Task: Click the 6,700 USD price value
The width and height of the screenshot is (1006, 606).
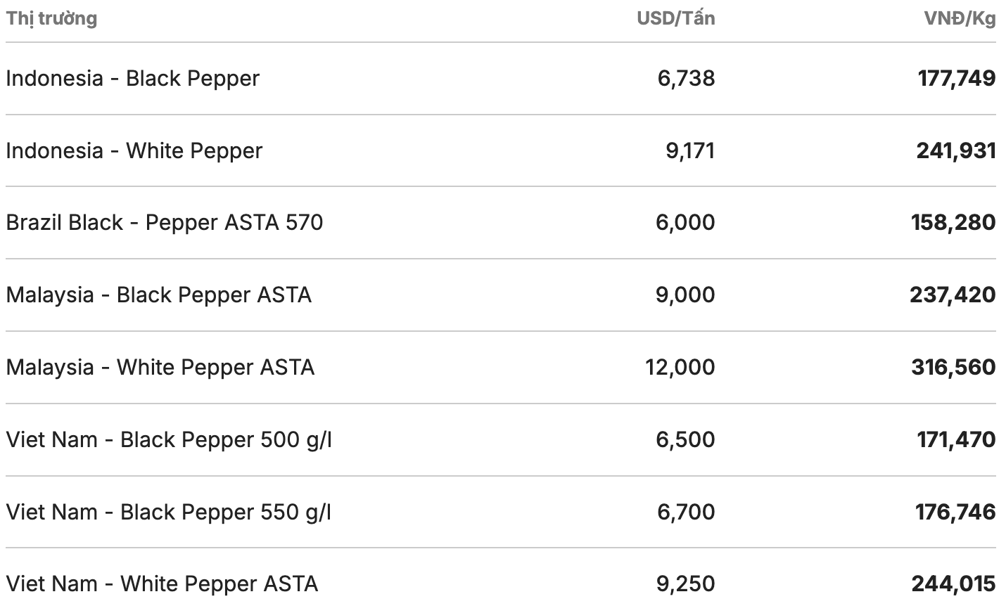Action: [686, 512]
